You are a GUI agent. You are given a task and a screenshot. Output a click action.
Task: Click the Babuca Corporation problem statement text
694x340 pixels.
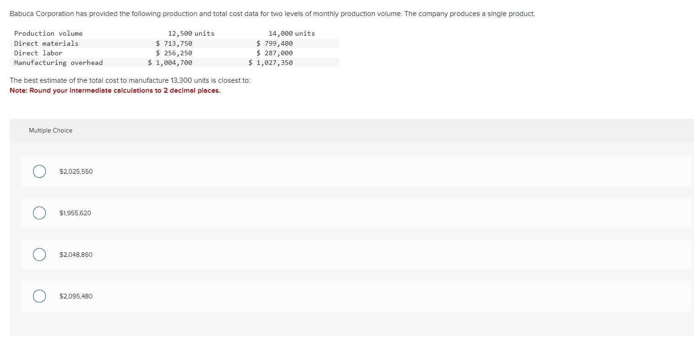pyautogui.click(x=272, y=13)
